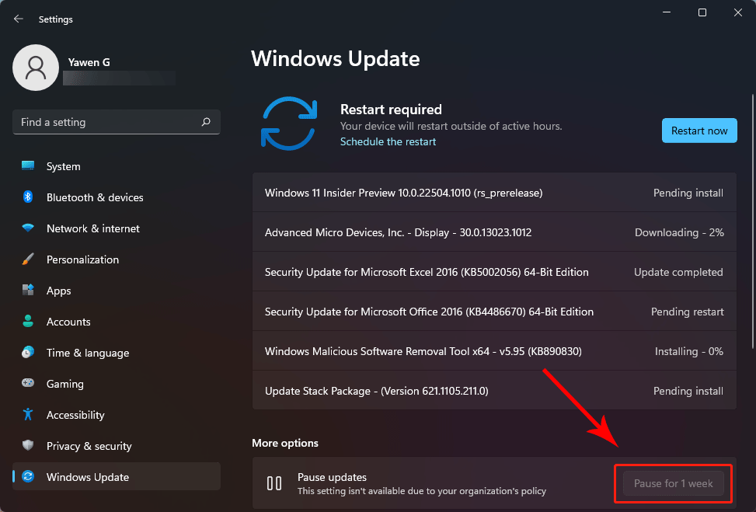
Task: Select the Malicious Software Removal Tool row
Action: point(494,351)
